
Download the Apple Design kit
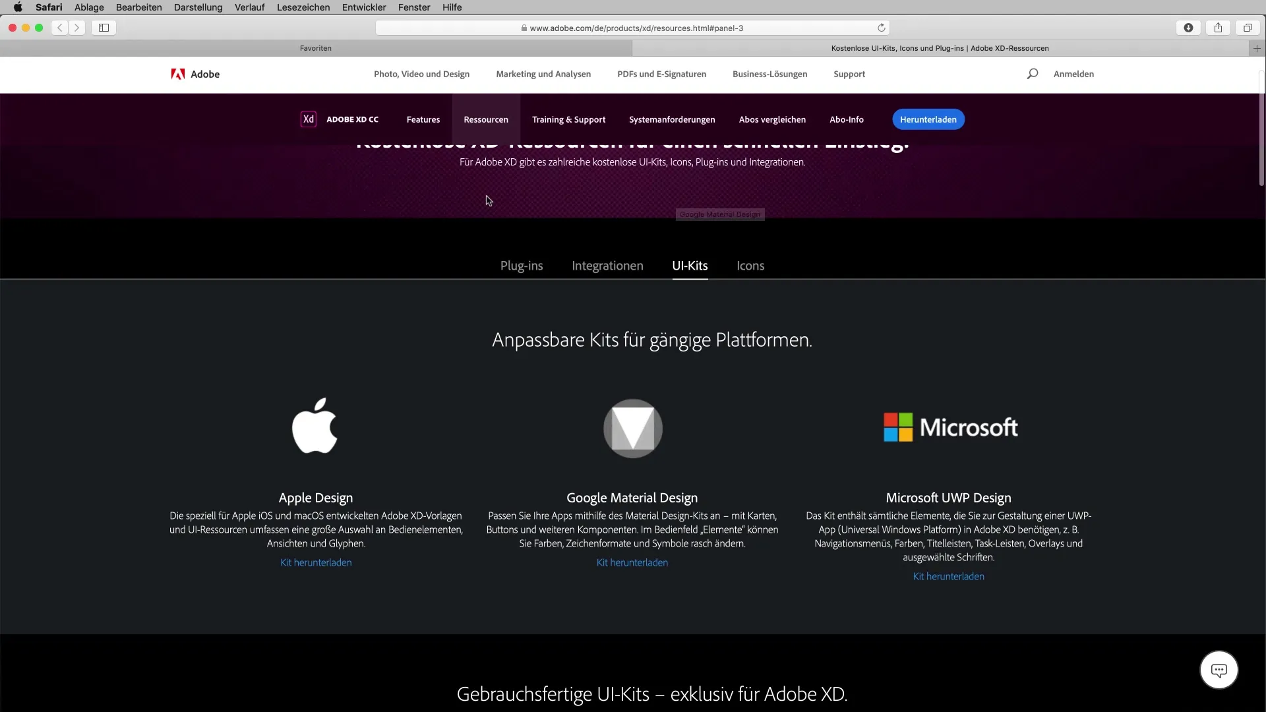click(x=316, y=562)
